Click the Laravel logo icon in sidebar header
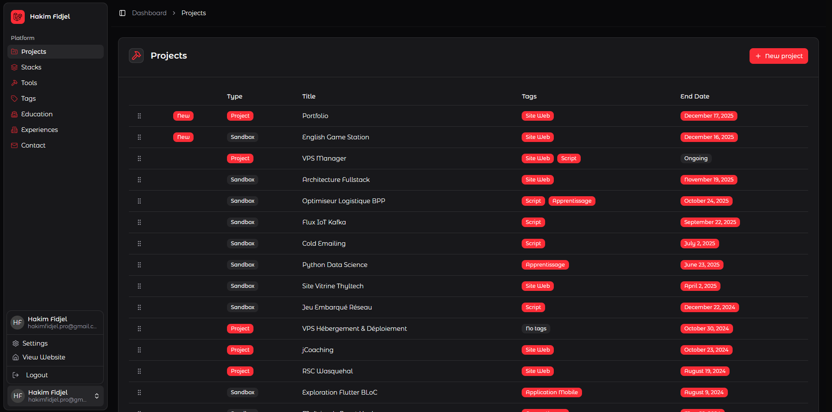Image resolution: width=832 pixels, height=412 pixels. 18,17
